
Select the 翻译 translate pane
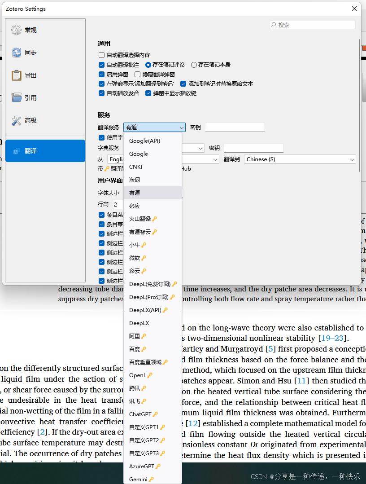pos(45,151)
